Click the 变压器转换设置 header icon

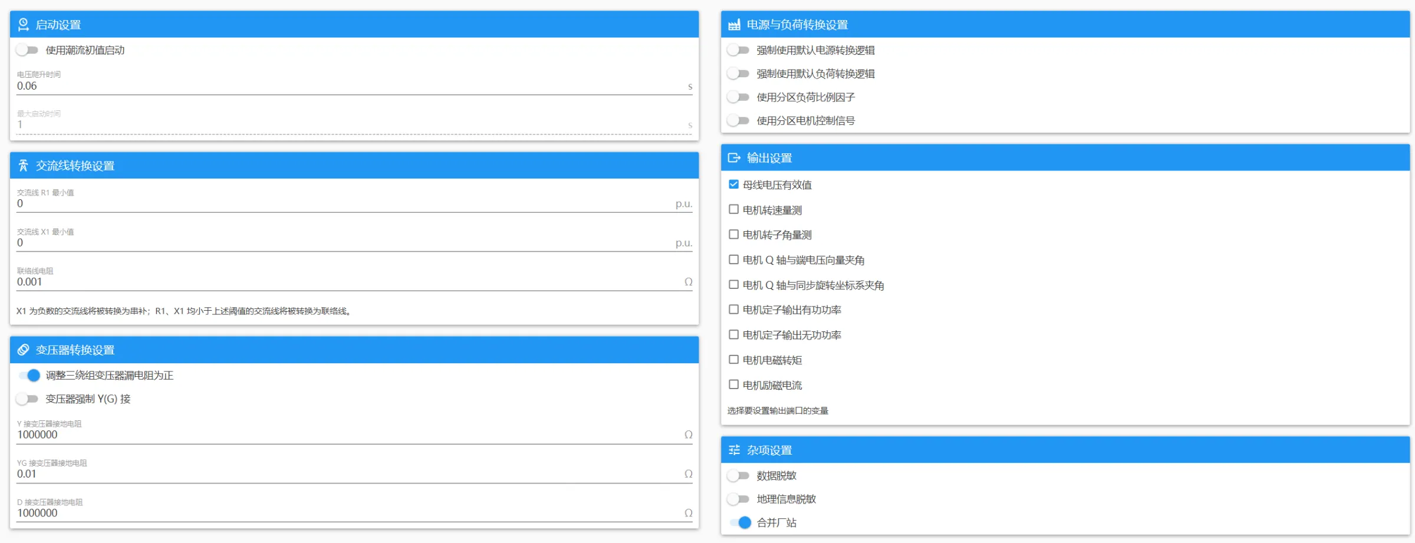23,350
